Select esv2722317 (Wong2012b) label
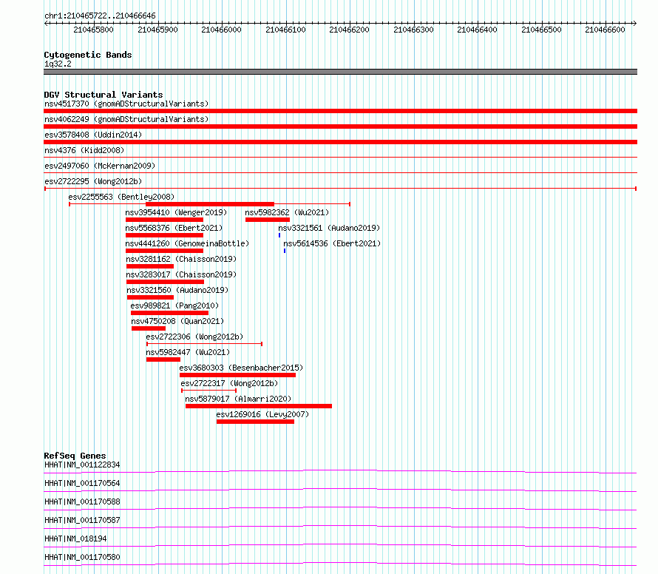Screen dimensions: 658x574 [x=229, y=383]
